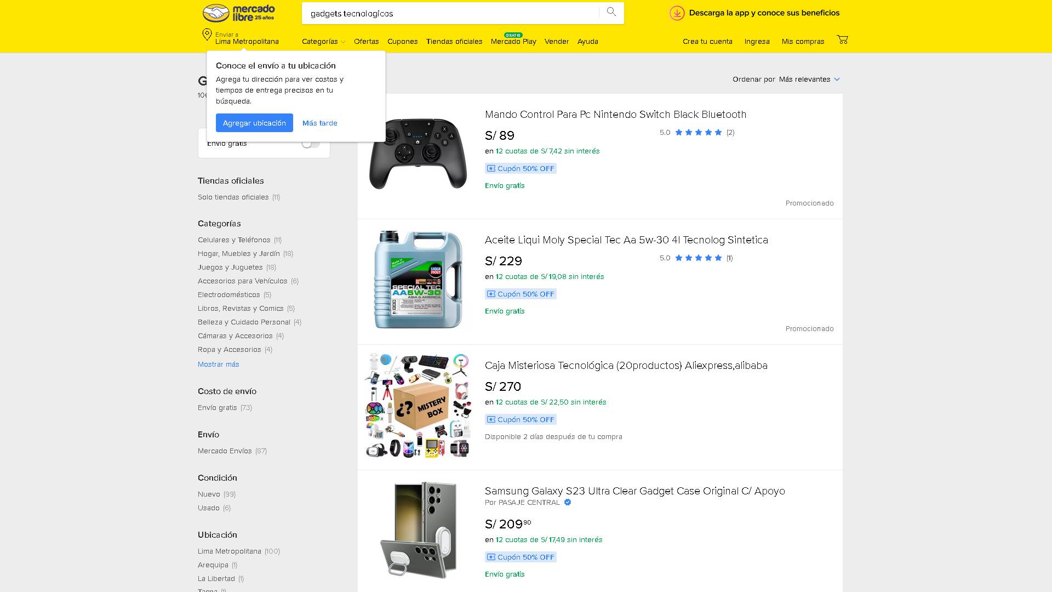The width and height of the screenshot is (1052, 592).
Task: Dismiss the location popup with Más tarde
Action: [x=320, y=123]
